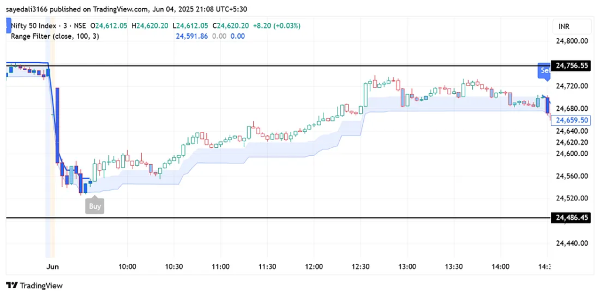Click the Jun date axis label

pos(52,266)
